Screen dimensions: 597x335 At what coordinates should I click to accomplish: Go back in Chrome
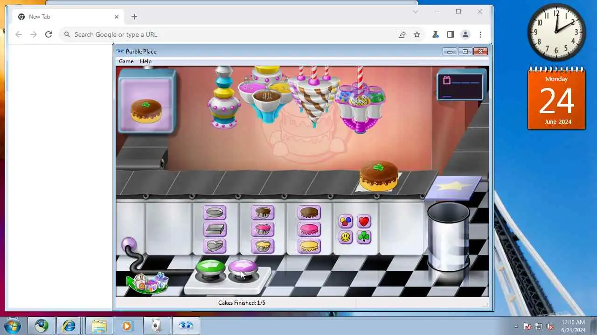[x=19, y=34]
